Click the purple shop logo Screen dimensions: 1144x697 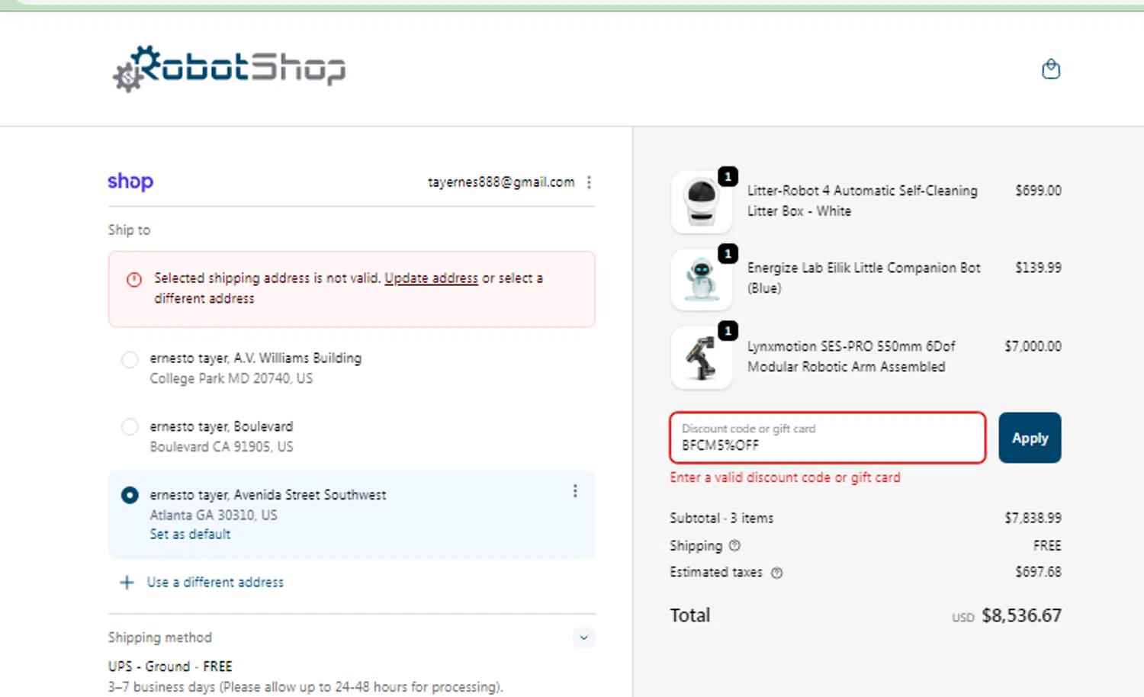click(130, 181)
